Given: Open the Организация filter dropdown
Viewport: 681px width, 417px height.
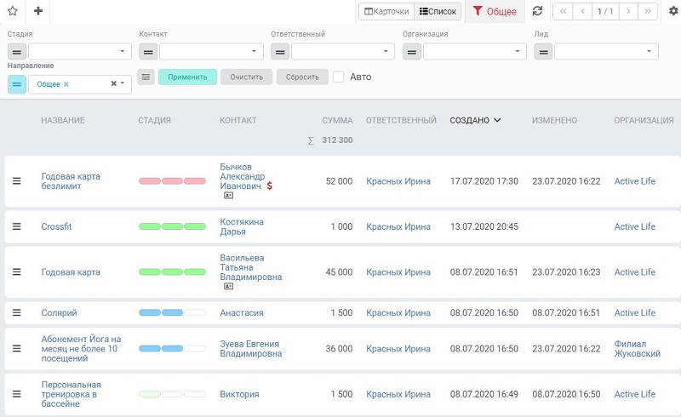Looking at the screenshot, I should [475, 52].
